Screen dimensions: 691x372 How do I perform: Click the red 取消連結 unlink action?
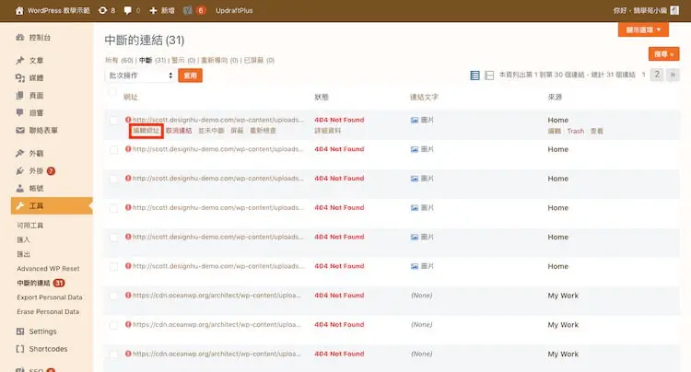179,131
